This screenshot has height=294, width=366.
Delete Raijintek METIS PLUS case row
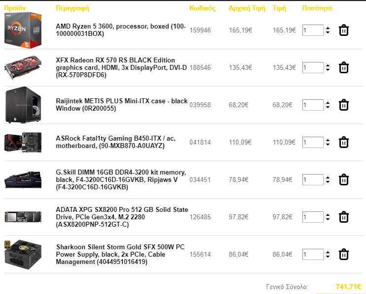point(344,105)
